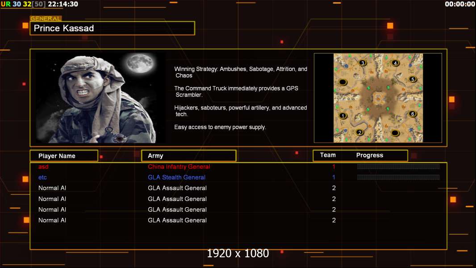This screenshot has height=268, width=476.
Task: Click the Player Name column header
Action: 64,156
